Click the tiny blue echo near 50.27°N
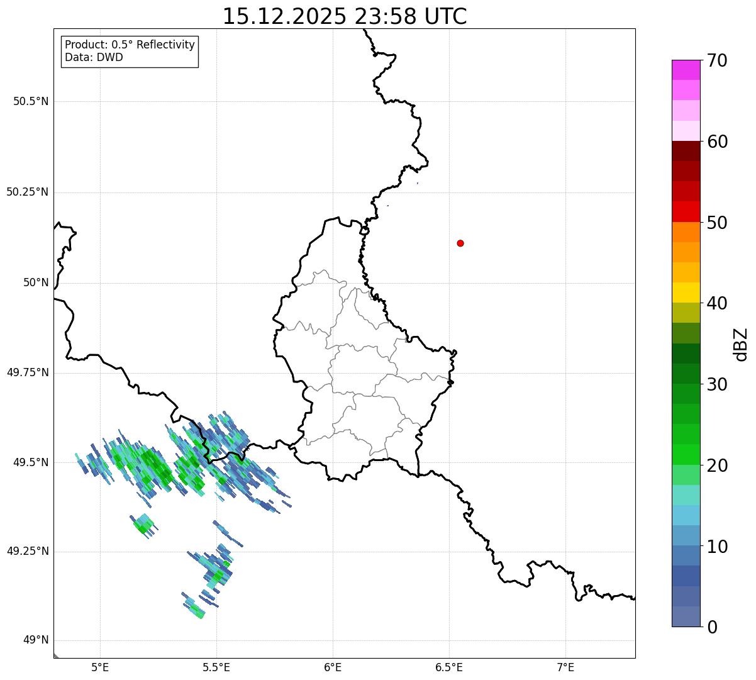Viewport: 756px width, 680px height. [x=418, y=184]
